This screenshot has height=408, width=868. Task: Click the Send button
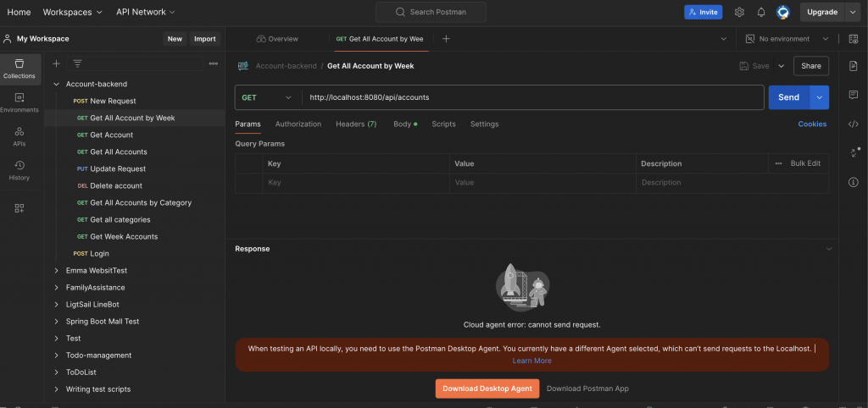click(789, 97)
